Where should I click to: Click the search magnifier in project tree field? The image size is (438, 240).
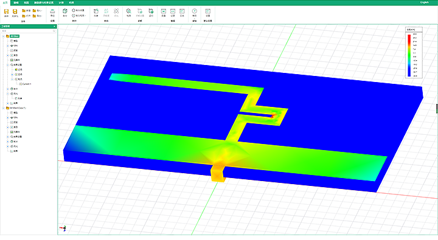(x=54, y=31)
